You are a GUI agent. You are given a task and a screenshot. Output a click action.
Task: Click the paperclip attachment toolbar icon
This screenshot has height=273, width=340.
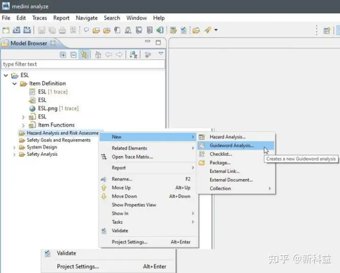tap(117, 30)
